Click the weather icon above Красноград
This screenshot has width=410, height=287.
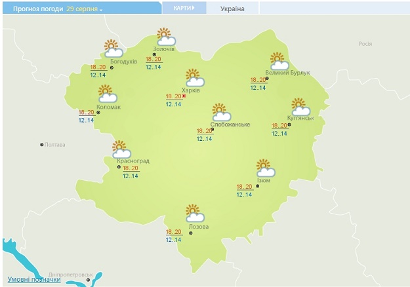point(121,149)
